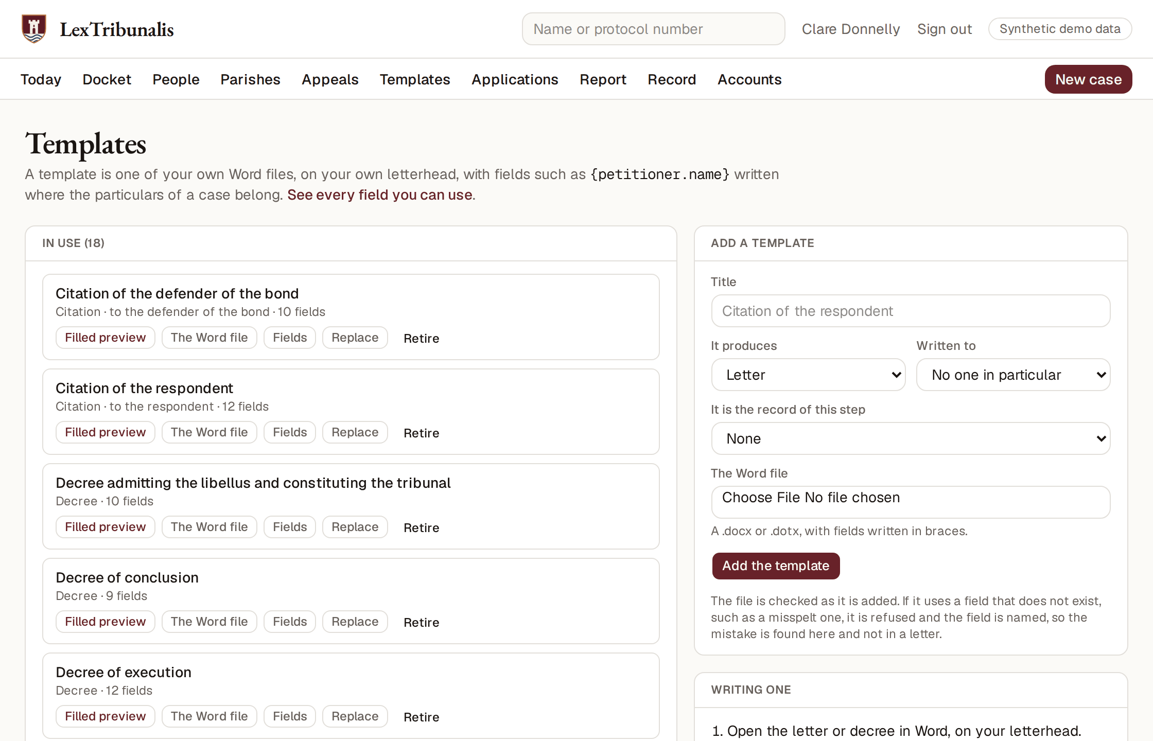Open the Applications page
This screenshot has width=1153, height=741.
[515, 79]
